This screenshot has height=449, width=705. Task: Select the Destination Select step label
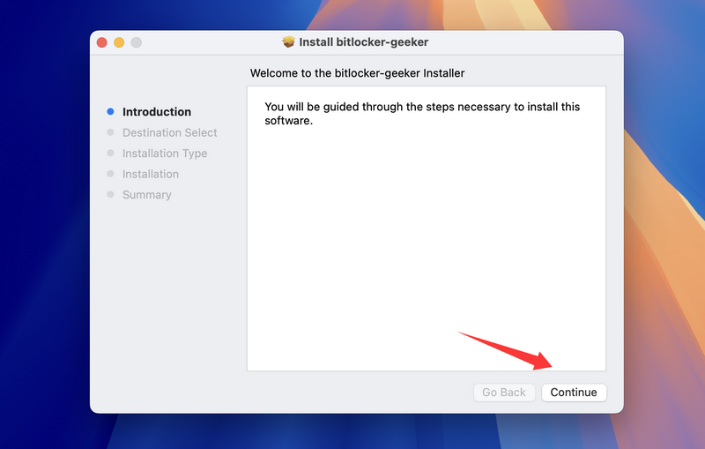(x=169, y=132)
